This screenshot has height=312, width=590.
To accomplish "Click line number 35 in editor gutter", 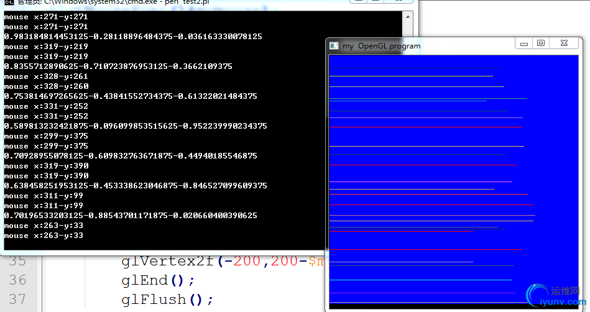I will pyautogui.click(x=17, y=261).
